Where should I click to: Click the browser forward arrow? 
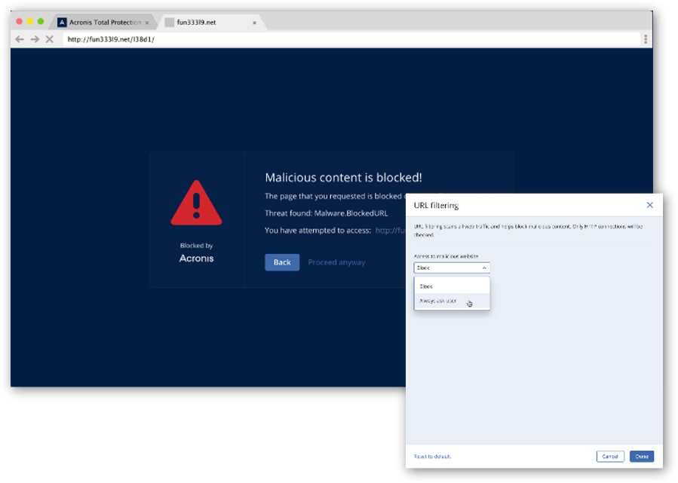pyautogui.click(x=35, y=39)
